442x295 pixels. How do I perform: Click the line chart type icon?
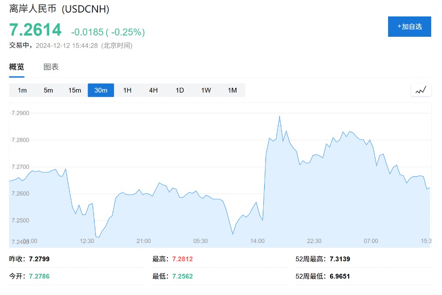coord(421,90)
